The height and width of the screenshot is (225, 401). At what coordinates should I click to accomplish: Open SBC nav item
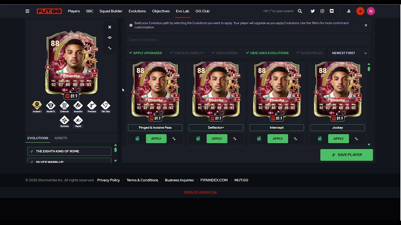[90, 11]
